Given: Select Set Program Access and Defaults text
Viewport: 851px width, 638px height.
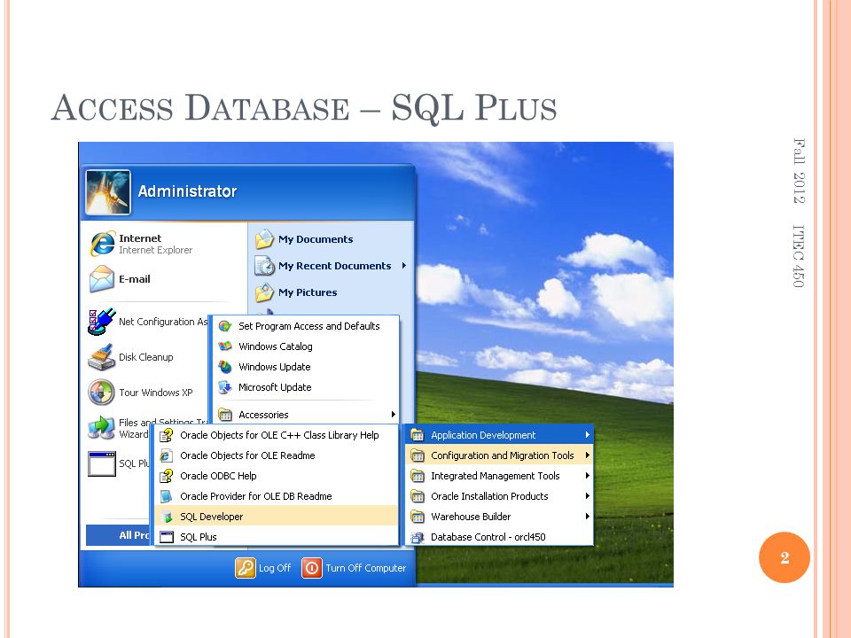Looking at the screenshot, I should click(308, 326).
